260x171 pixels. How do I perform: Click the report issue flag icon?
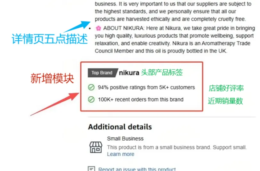(x=91, y=169)
